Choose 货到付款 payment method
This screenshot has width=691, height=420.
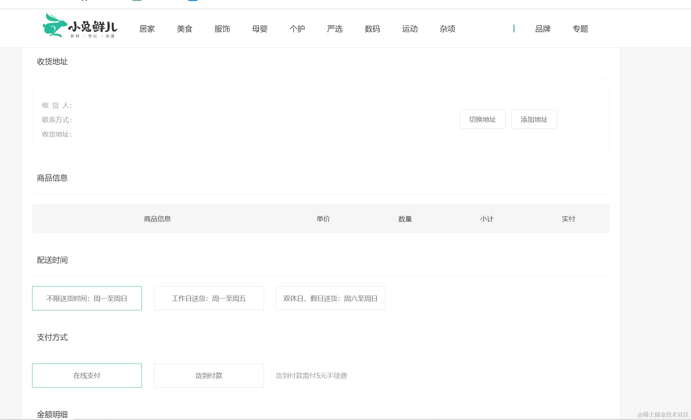point(209,375)
